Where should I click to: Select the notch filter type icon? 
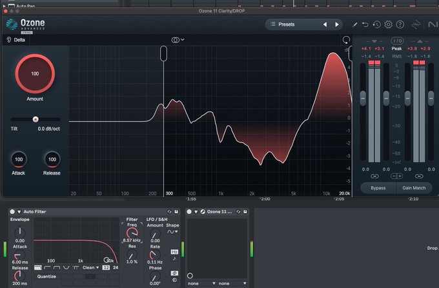(x=66, y=267)
